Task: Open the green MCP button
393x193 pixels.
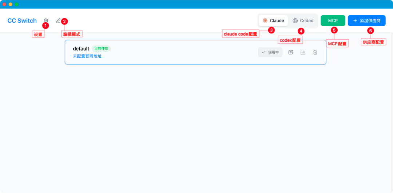Action: tap(333, 21)
